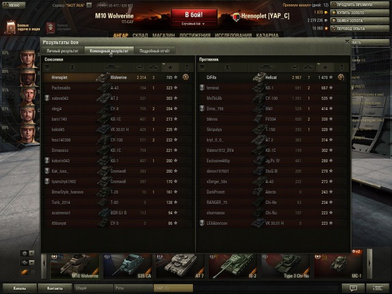Viewport: 392px width, 294px height.
Task: Open the МЕНЮ button
Action: 13,5
